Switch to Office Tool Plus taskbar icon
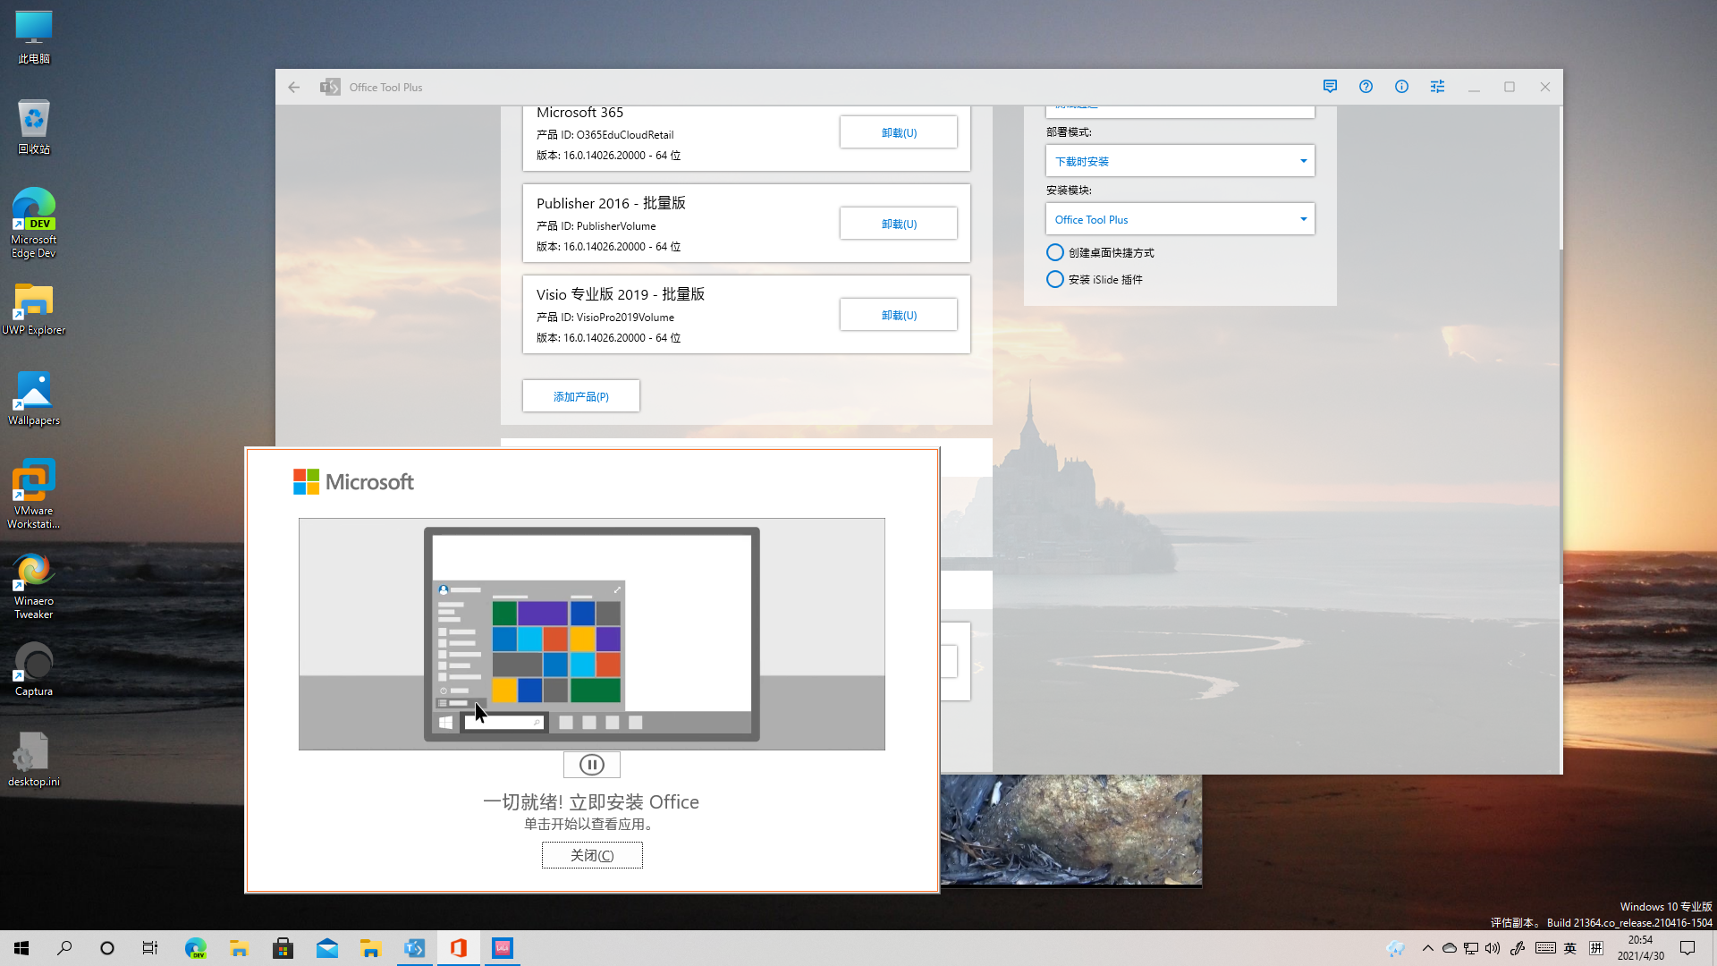The height and width of the screenshot is (966, 1717). (x=414, y=948)
